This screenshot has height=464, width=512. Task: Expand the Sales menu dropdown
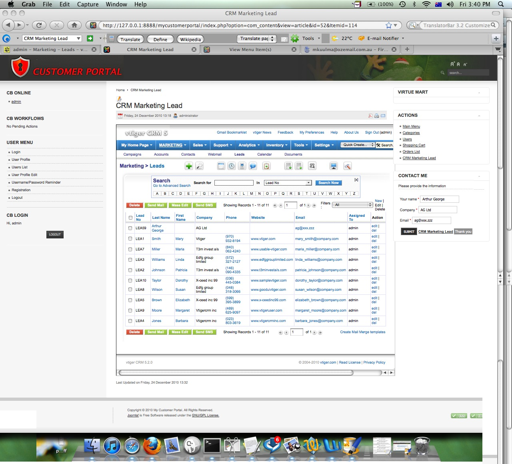point(200,145)
